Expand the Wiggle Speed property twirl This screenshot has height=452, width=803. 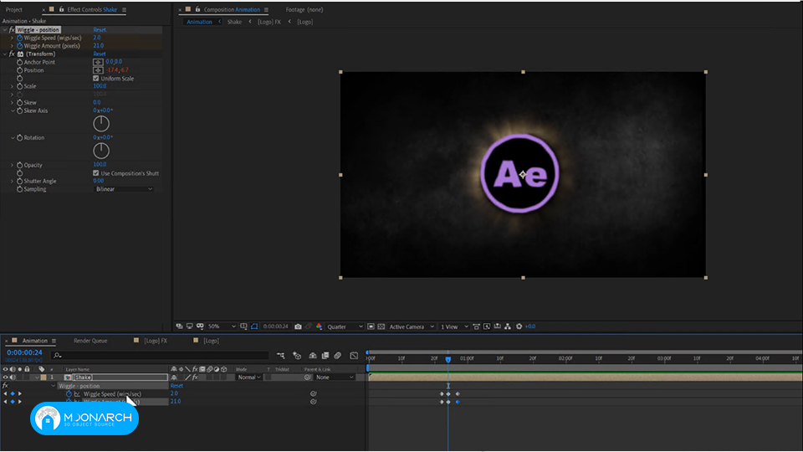pyautogui.click(x=13, y=38)
